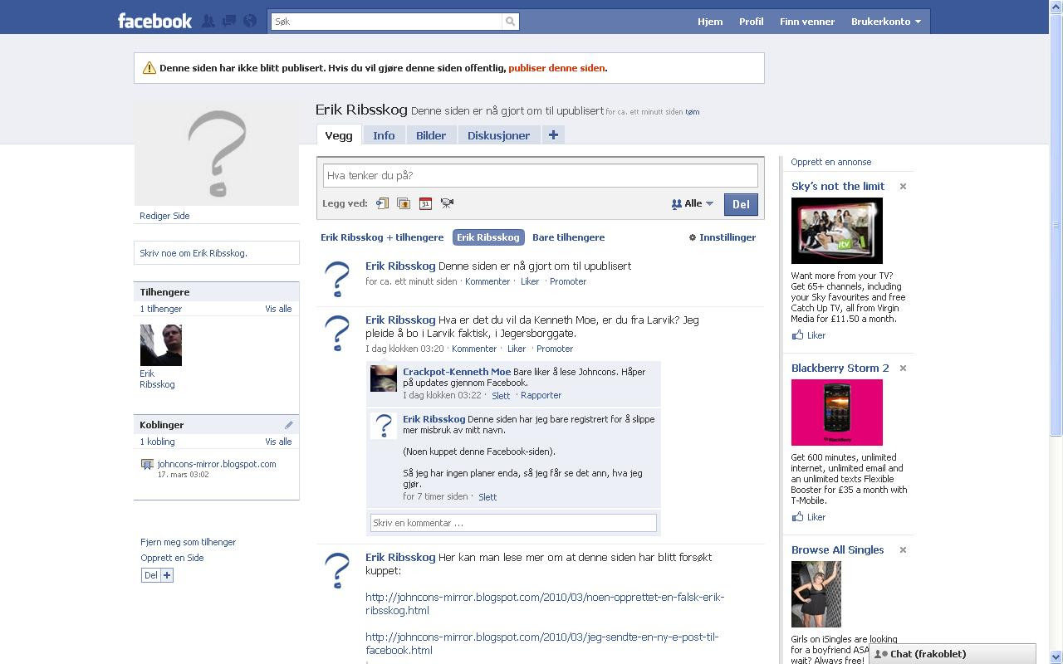The image size is (1063, 664).
Task: Click the plus on the Del share button
Action: pos(167,575)
